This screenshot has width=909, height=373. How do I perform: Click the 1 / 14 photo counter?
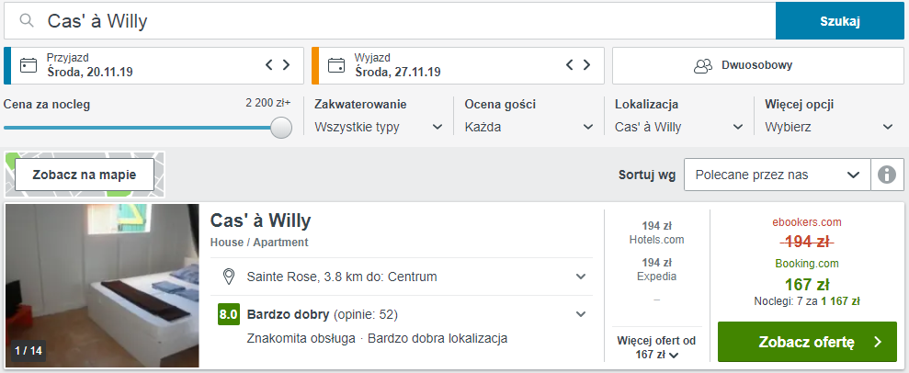tap(28, 351)
